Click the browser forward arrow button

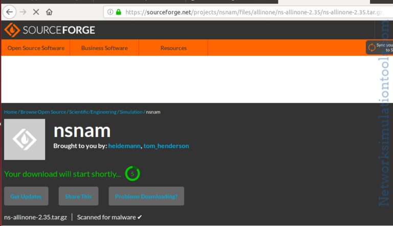tap(23, 11)
